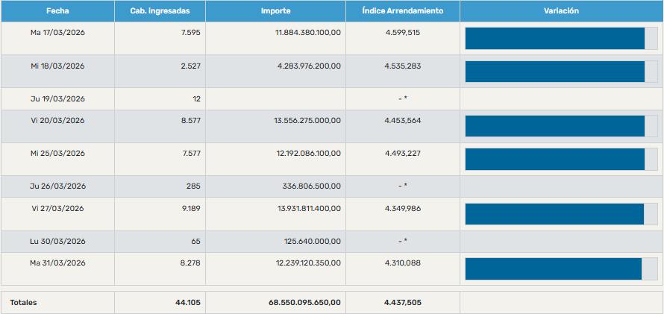Click the Índice Arrendamiento header
Viewport: 664px width, 314px height.
click(402, 11)
